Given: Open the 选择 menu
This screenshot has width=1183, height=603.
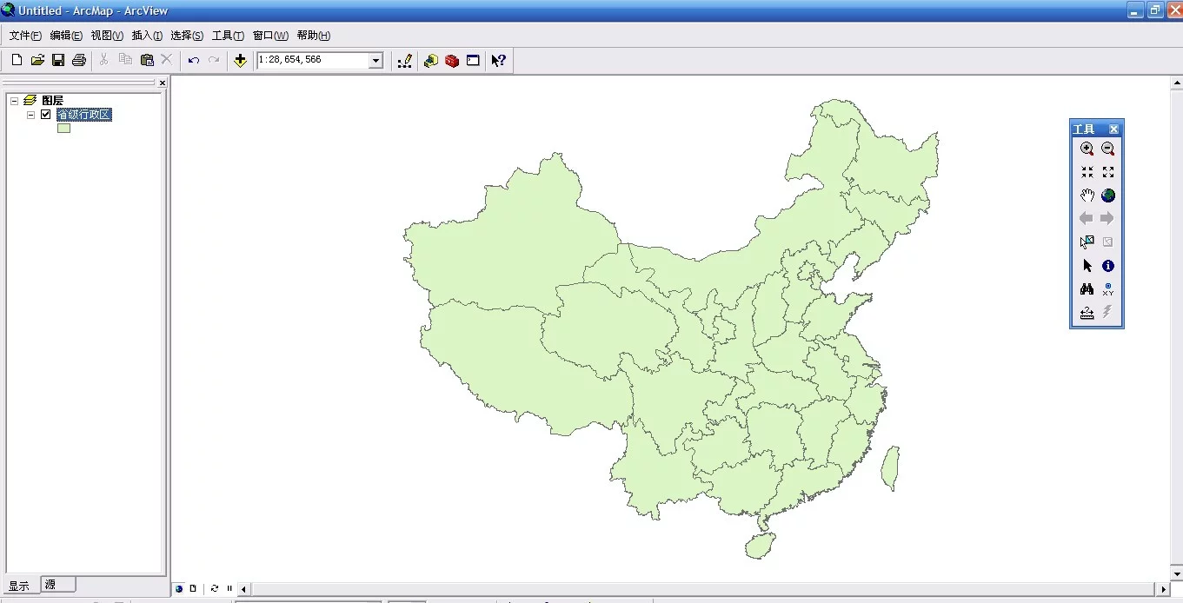Looking at the screenshot, I should point(187,36).
